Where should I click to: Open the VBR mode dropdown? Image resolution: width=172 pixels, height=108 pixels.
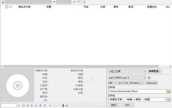112,83
